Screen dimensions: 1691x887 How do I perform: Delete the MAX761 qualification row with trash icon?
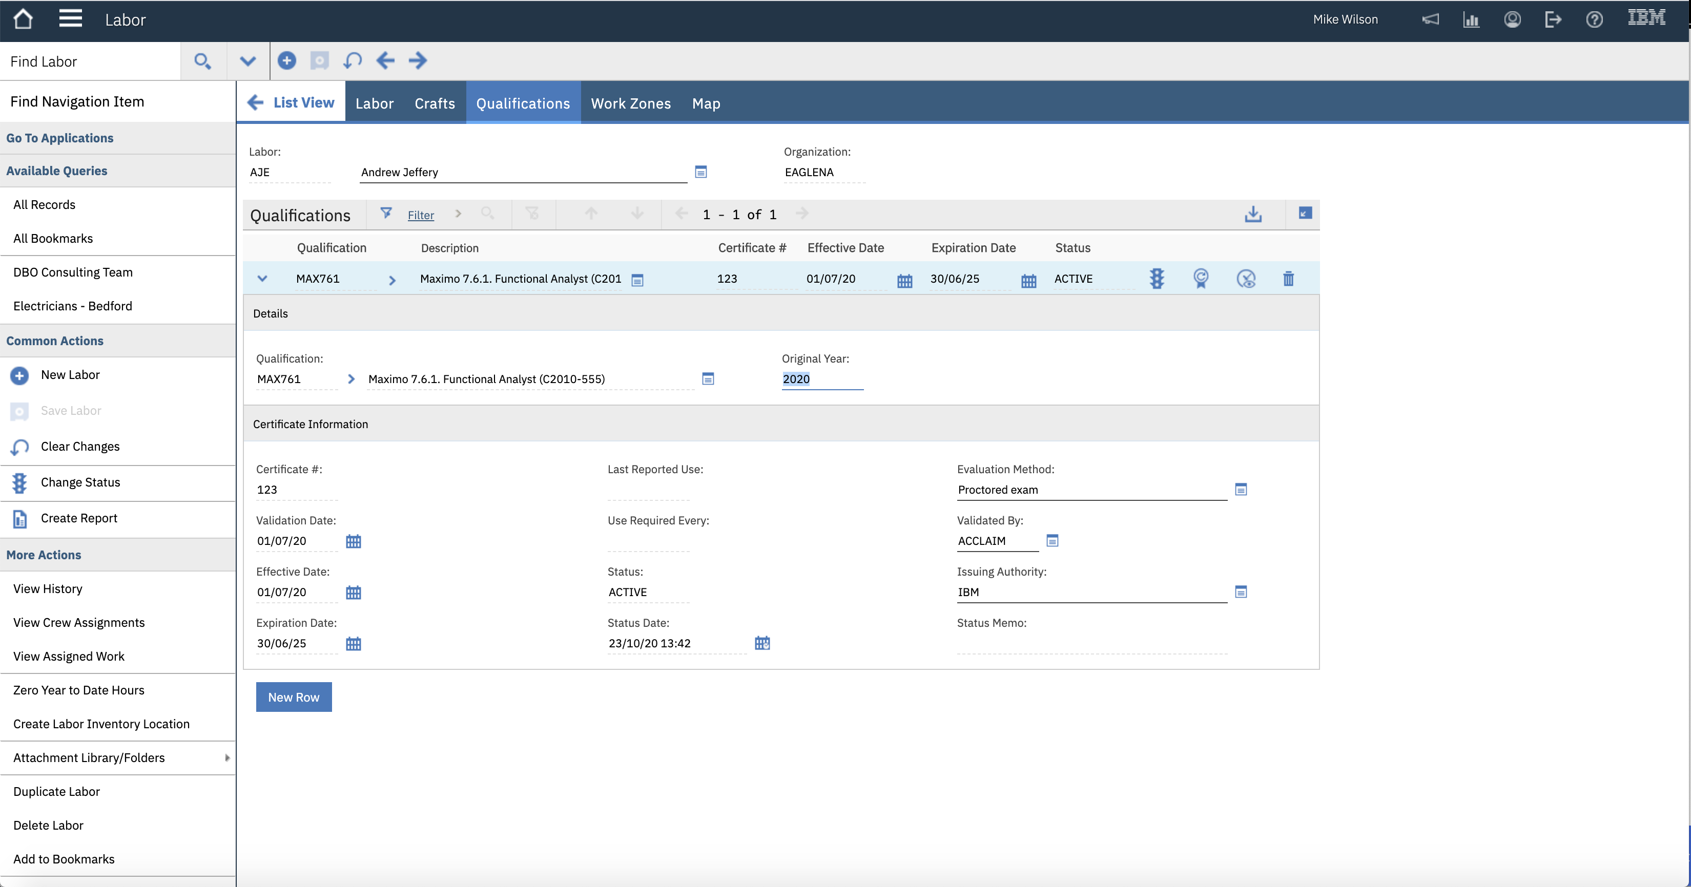click(x=1288, y=279)
